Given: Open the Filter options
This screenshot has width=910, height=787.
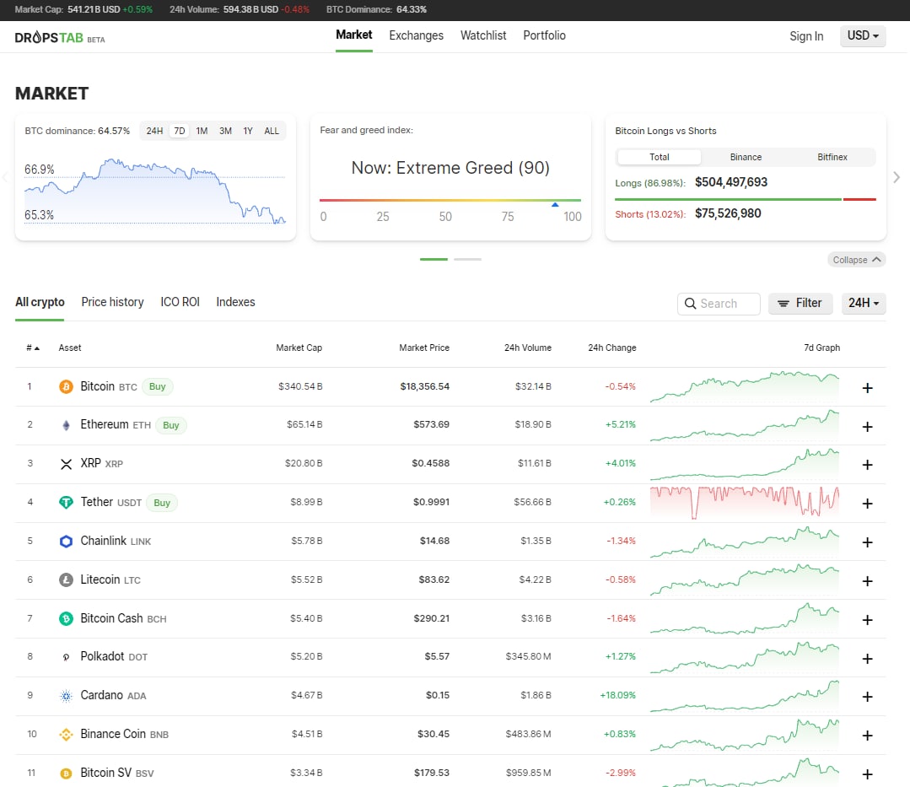Looking at the screenshot, I should 800,304.
